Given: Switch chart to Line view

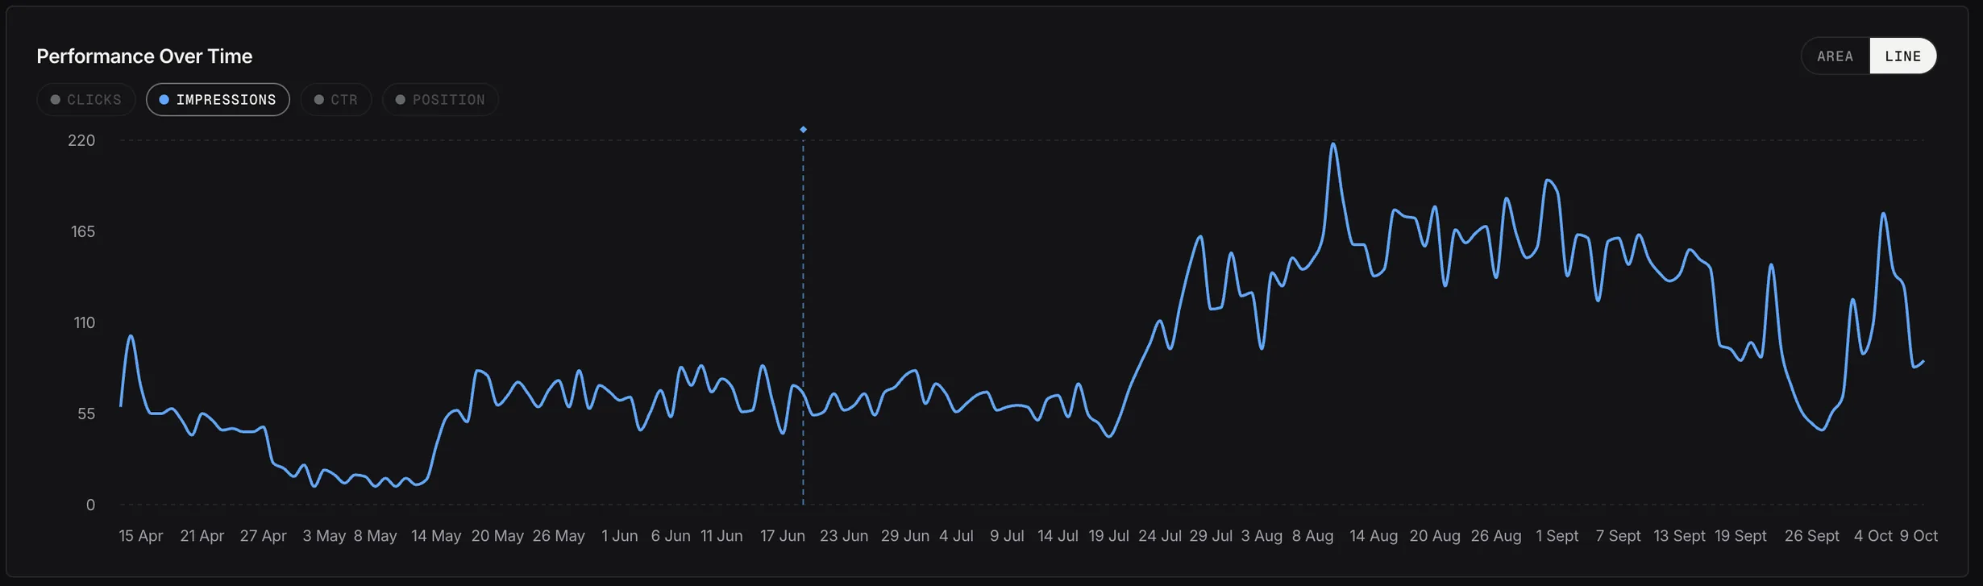Looking at the screenshot, I should pos(1903,56).
